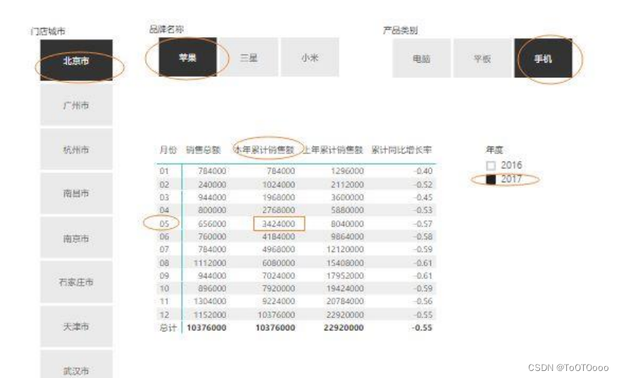Select 北京市 in the store city slicer

76,60
